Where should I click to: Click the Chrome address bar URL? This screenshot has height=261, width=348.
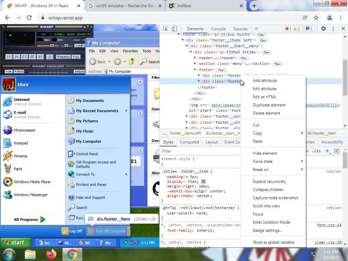pos(66,18)
